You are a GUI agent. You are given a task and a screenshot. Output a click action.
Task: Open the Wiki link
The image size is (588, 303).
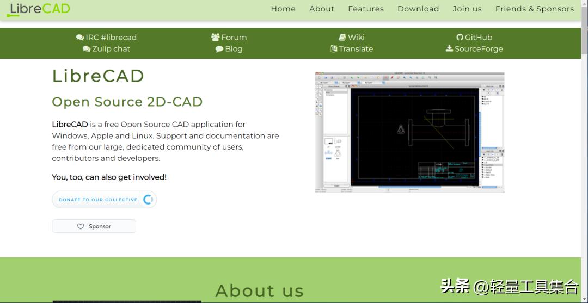tap(356, 38)
